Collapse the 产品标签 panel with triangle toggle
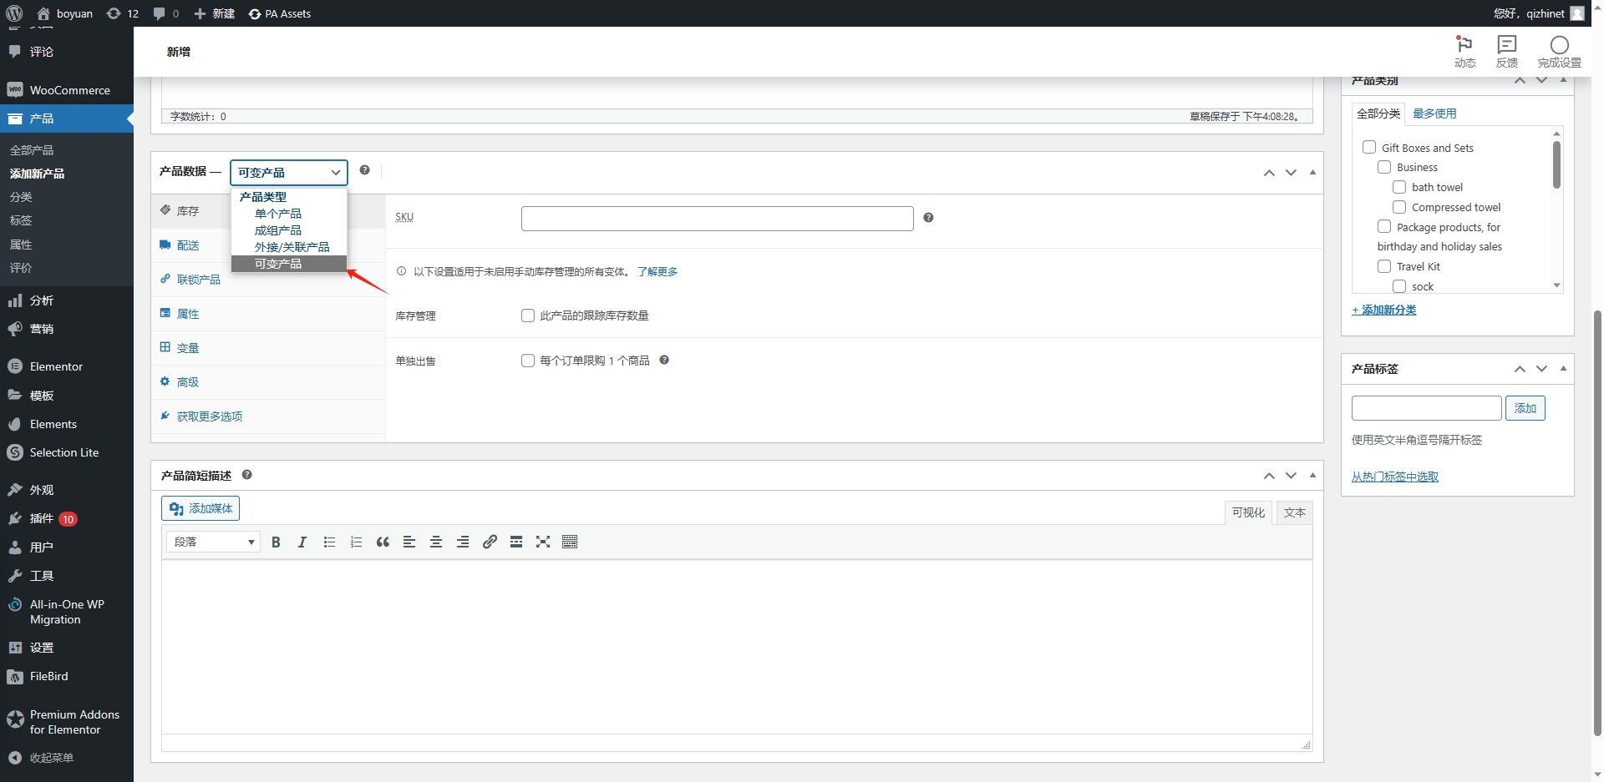Screen dimensions: 1604x782 click(1563, 369)
